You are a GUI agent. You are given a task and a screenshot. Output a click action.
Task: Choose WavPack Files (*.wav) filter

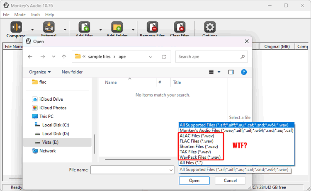[201, 157]
